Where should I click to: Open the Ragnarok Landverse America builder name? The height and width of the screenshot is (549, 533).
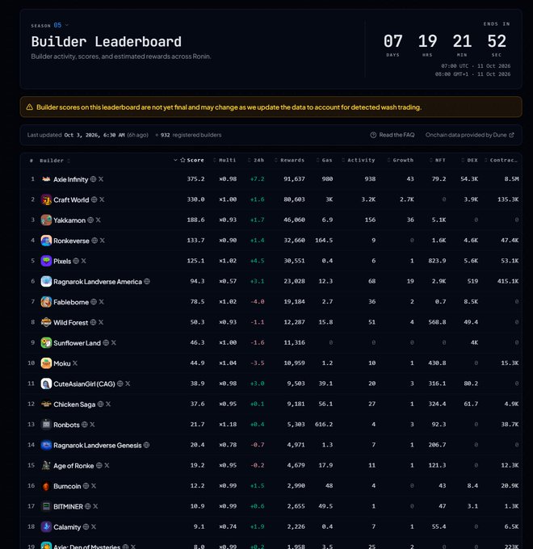tap(98, 282)
